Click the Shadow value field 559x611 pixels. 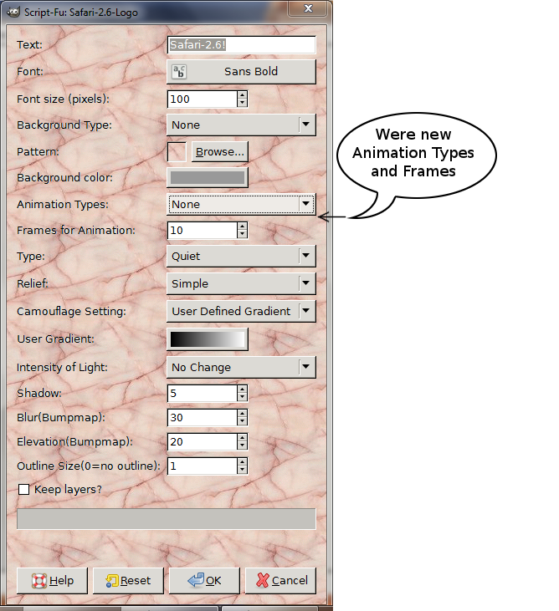pos(202,393)
